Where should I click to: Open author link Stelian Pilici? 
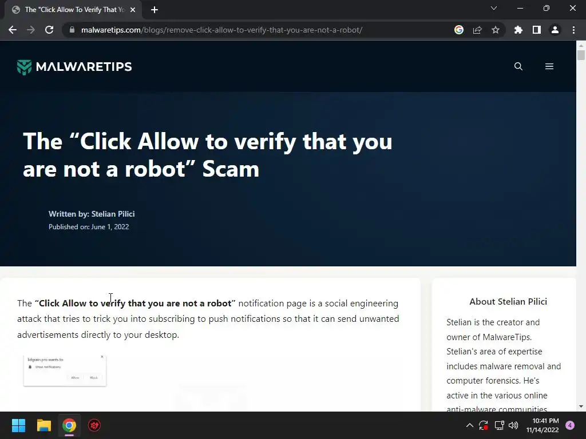(113, 214)
